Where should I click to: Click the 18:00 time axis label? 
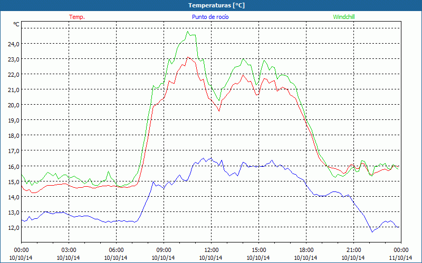click(x=306, y=250)
